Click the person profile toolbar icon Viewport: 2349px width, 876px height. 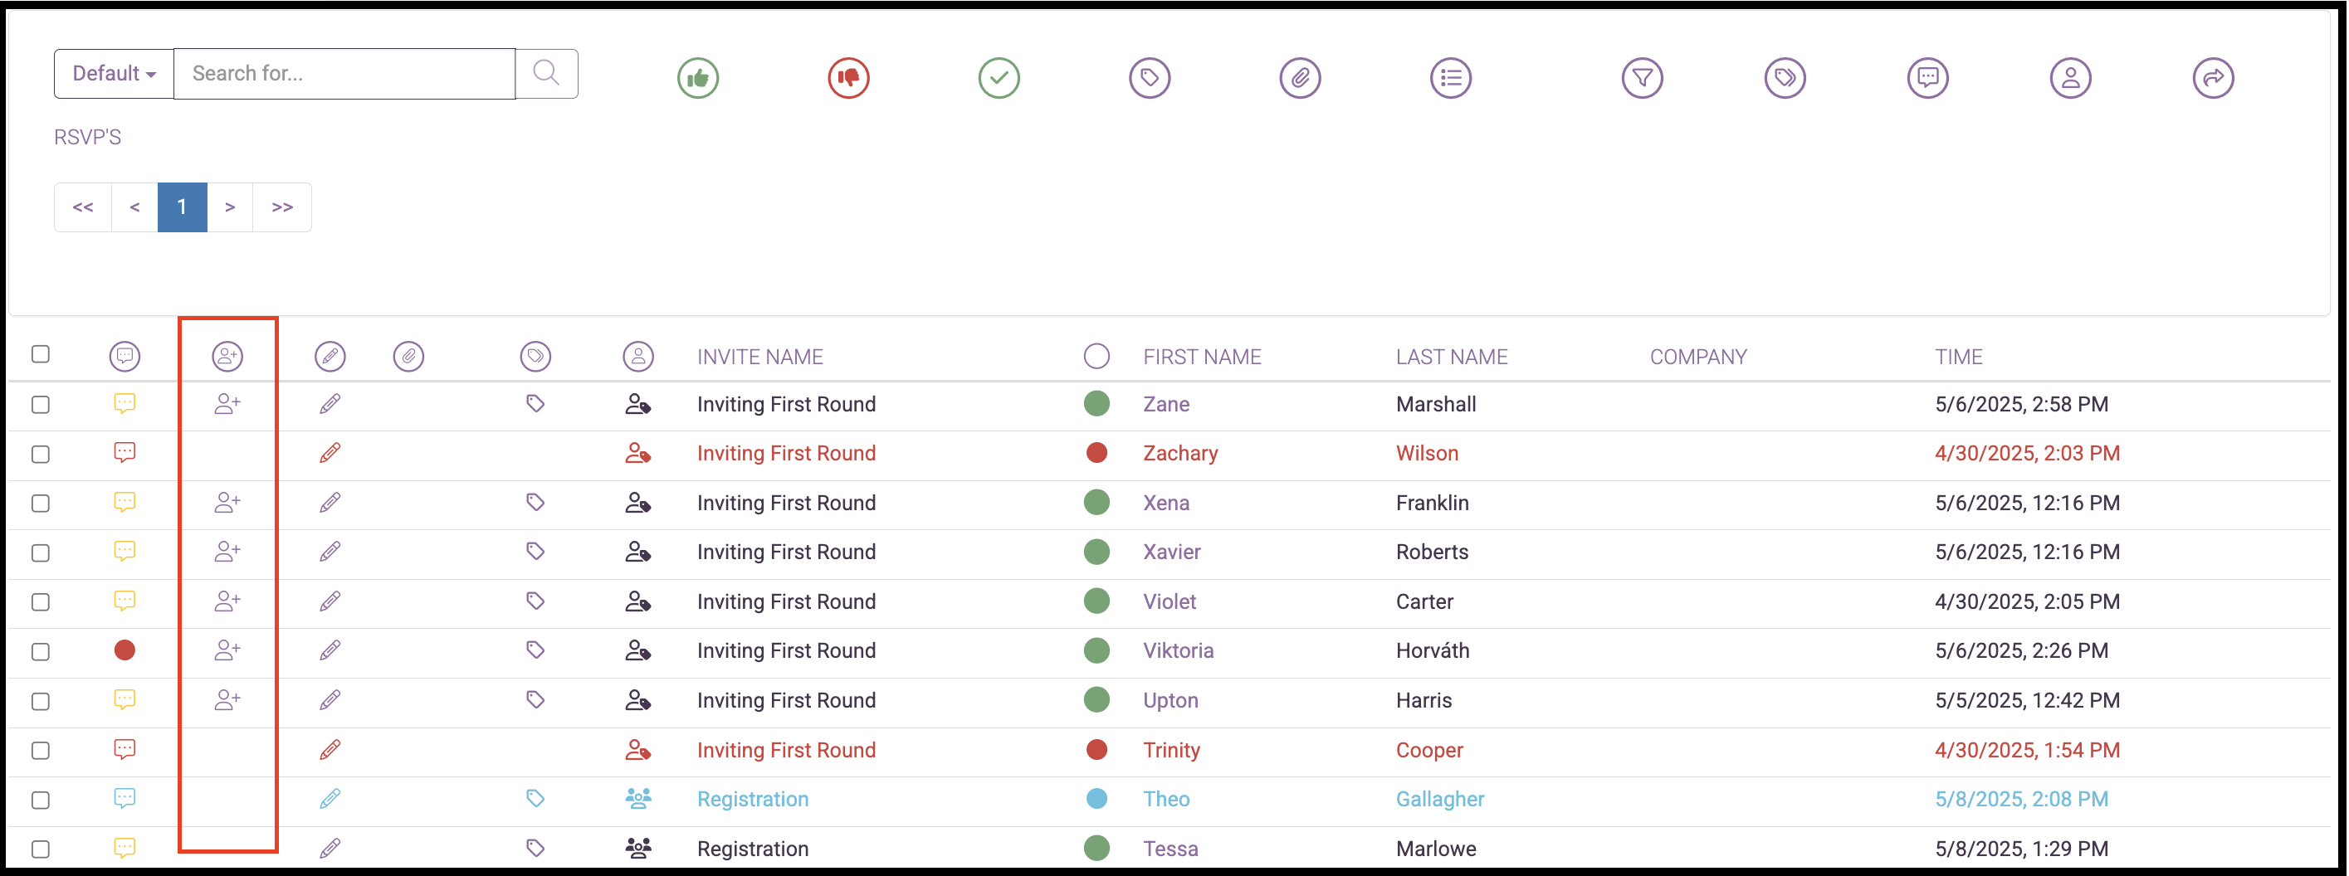click(x=2070, y=77)
